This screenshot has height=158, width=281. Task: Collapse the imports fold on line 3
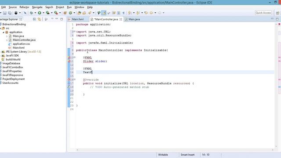click(75, 32)
